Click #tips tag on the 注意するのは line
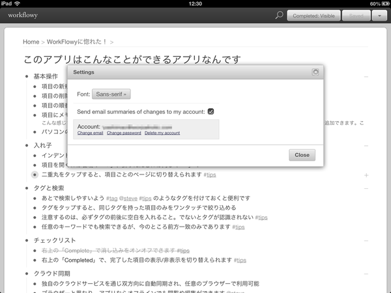 click(x=261, y=217)
